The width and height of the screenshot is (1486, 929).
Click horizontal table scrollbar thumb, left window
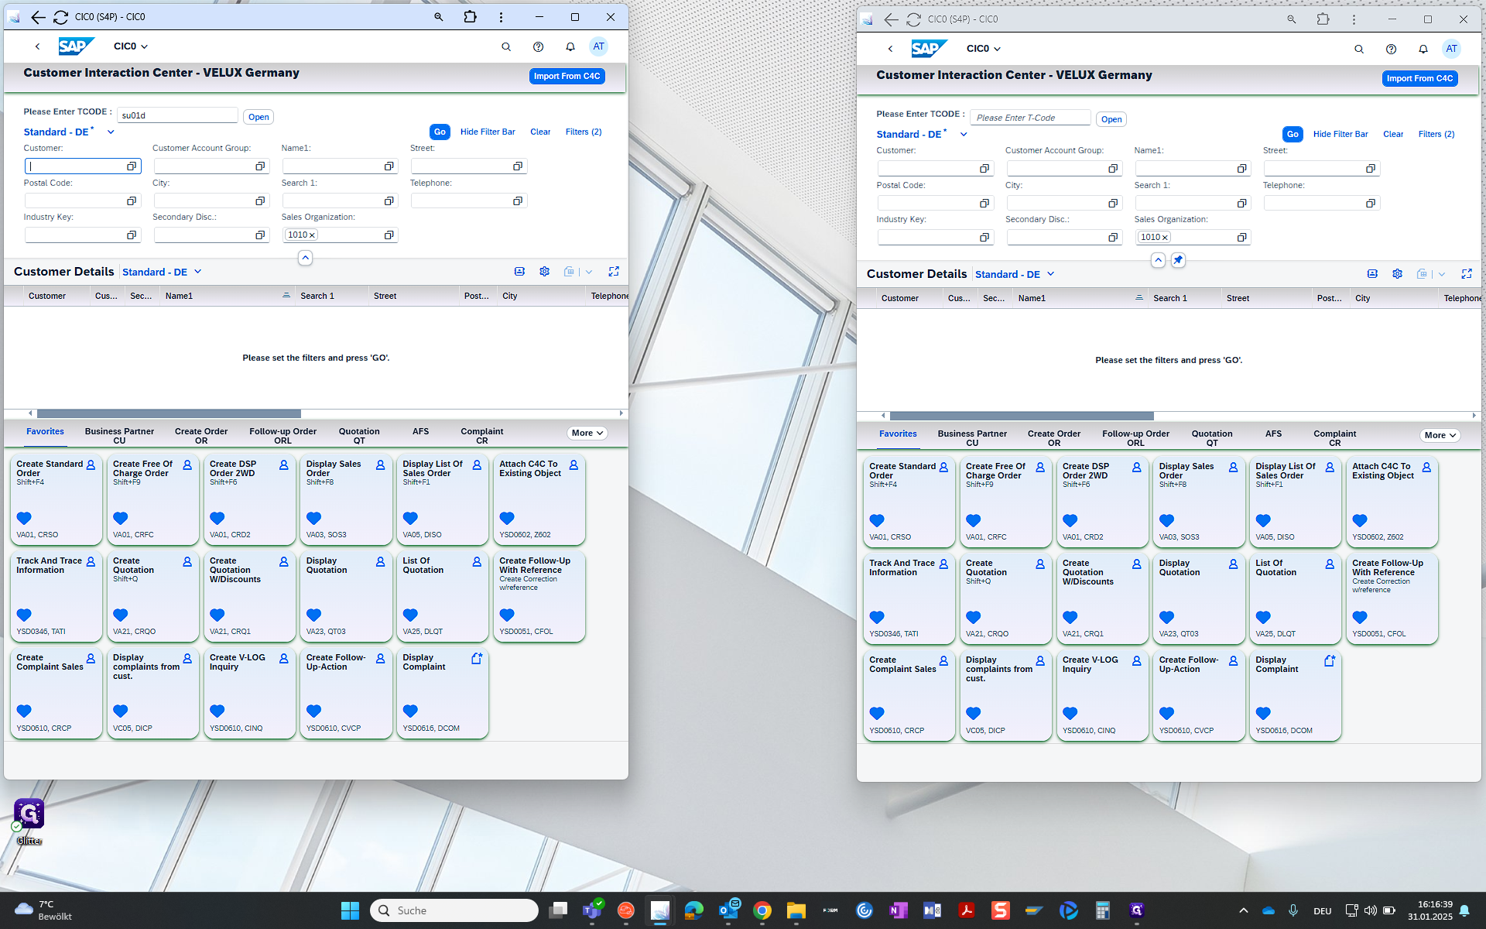pyautogui.click(x=169, y=413)
